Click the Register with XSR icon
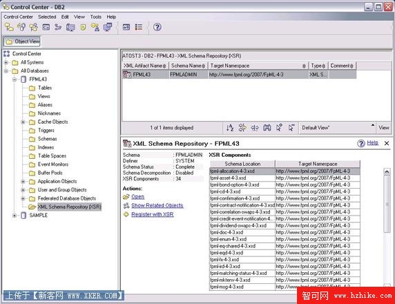This screenshot has width=395, height=304. [x=126, y=214]
